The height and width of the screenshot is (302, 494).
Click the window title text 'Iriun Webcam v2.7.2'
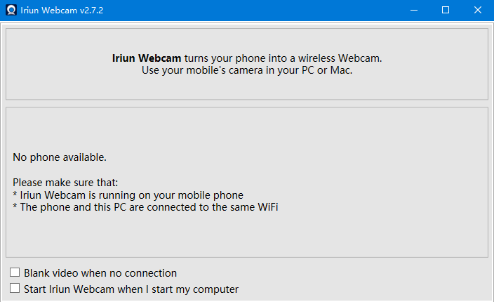pos(62,11)
